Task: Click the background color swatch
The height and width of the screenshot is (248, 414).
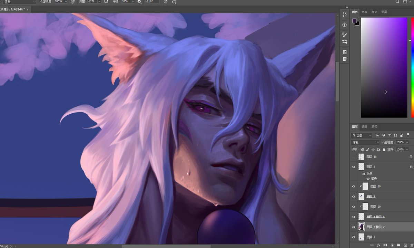Action: click(x=358, y=23)
